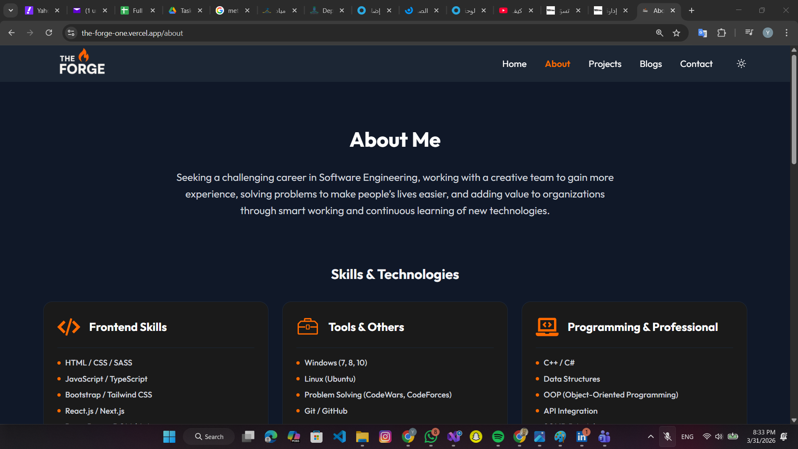The width and height of the screenshot is (798, 449).
Task: Open the media control icon in toolbar
Action: coord(749,33)
